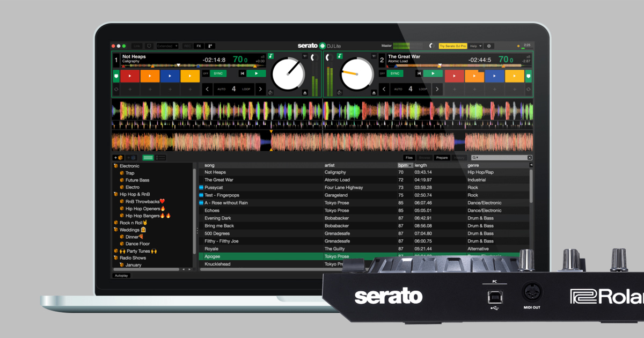Trigger the blue cue point on deck 2
The width and height of the screenshot is (644, 338).
pyautogui.click(x=495, y=76)
